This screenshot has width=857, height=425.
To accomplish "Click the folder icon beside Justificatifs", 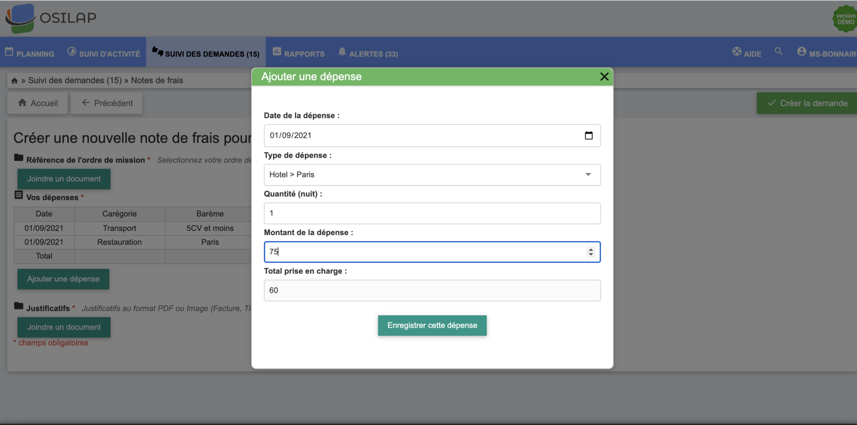I will (19, 306).
